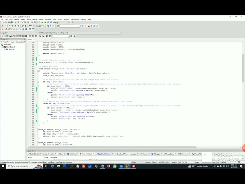Open the Settings menu
The width and height of the screenshot is (245, 184).
(x=83, y=20)
